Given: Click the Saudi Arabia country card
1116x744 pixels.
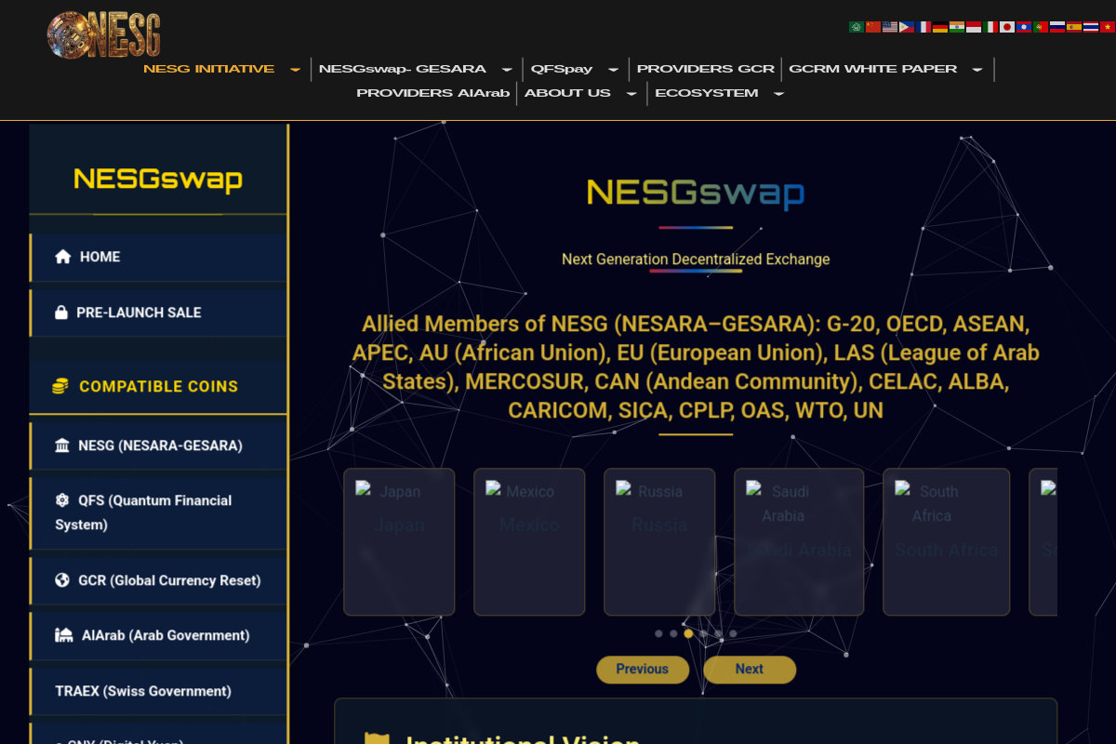Looking at the screenshot, I should pyautogui.click(x=798, y=541).
